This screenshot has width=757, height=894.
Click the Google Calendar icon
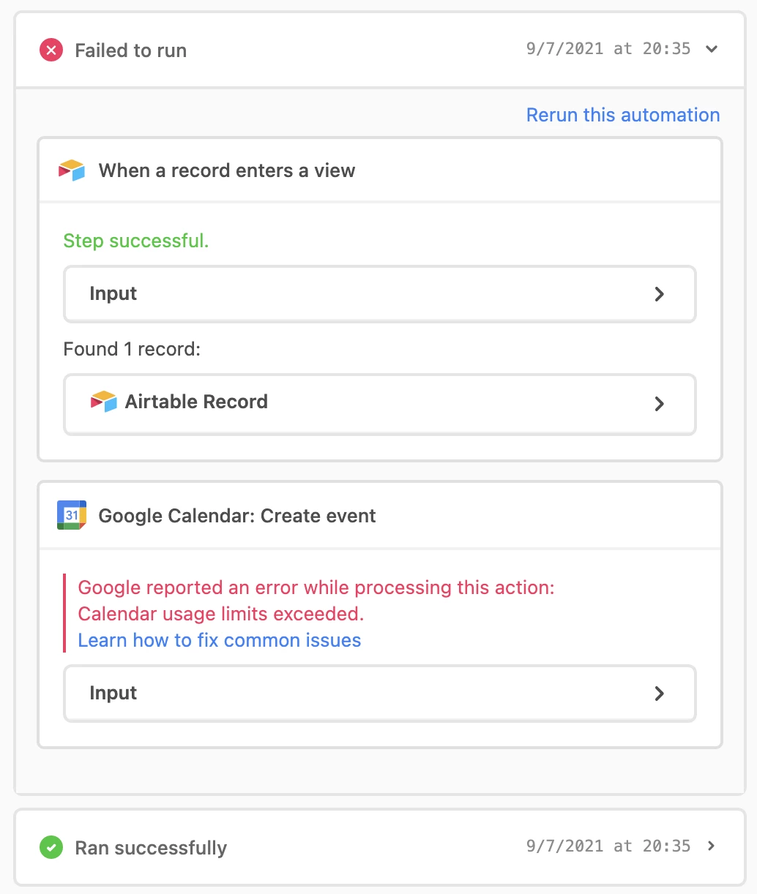click(x=72, y=515)
